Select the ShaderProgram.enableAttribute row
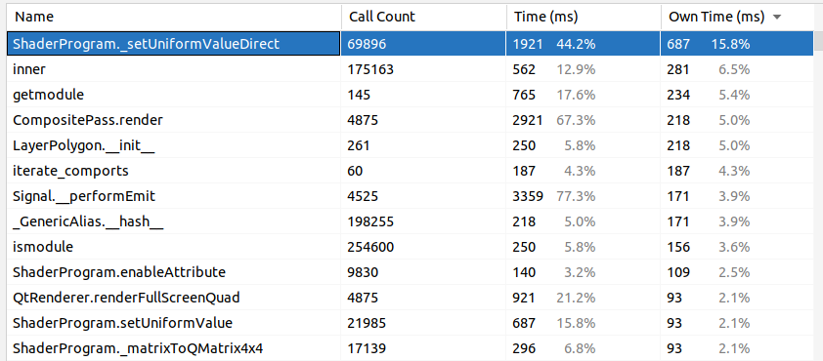This screenshot has height=361, width=823. pos(410,272)
